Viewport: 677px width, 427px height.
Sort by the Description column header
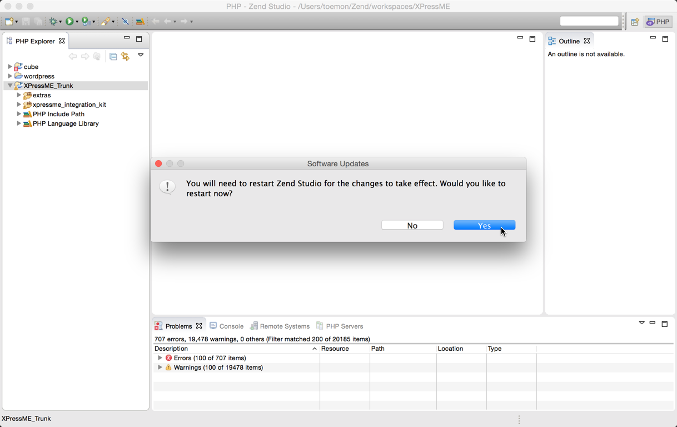236,349
